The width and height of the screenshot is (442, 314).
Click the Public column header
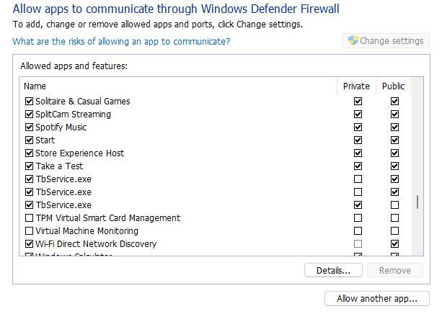coord(393,86)
